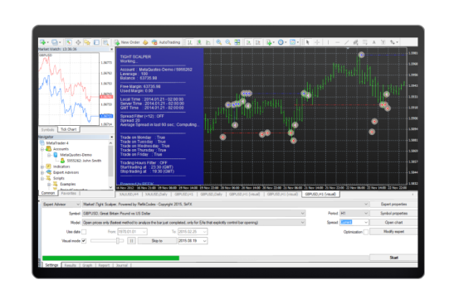Click Expert properties button
The height and width of the screenshot is (299, 454).
(x=393, y=205)
